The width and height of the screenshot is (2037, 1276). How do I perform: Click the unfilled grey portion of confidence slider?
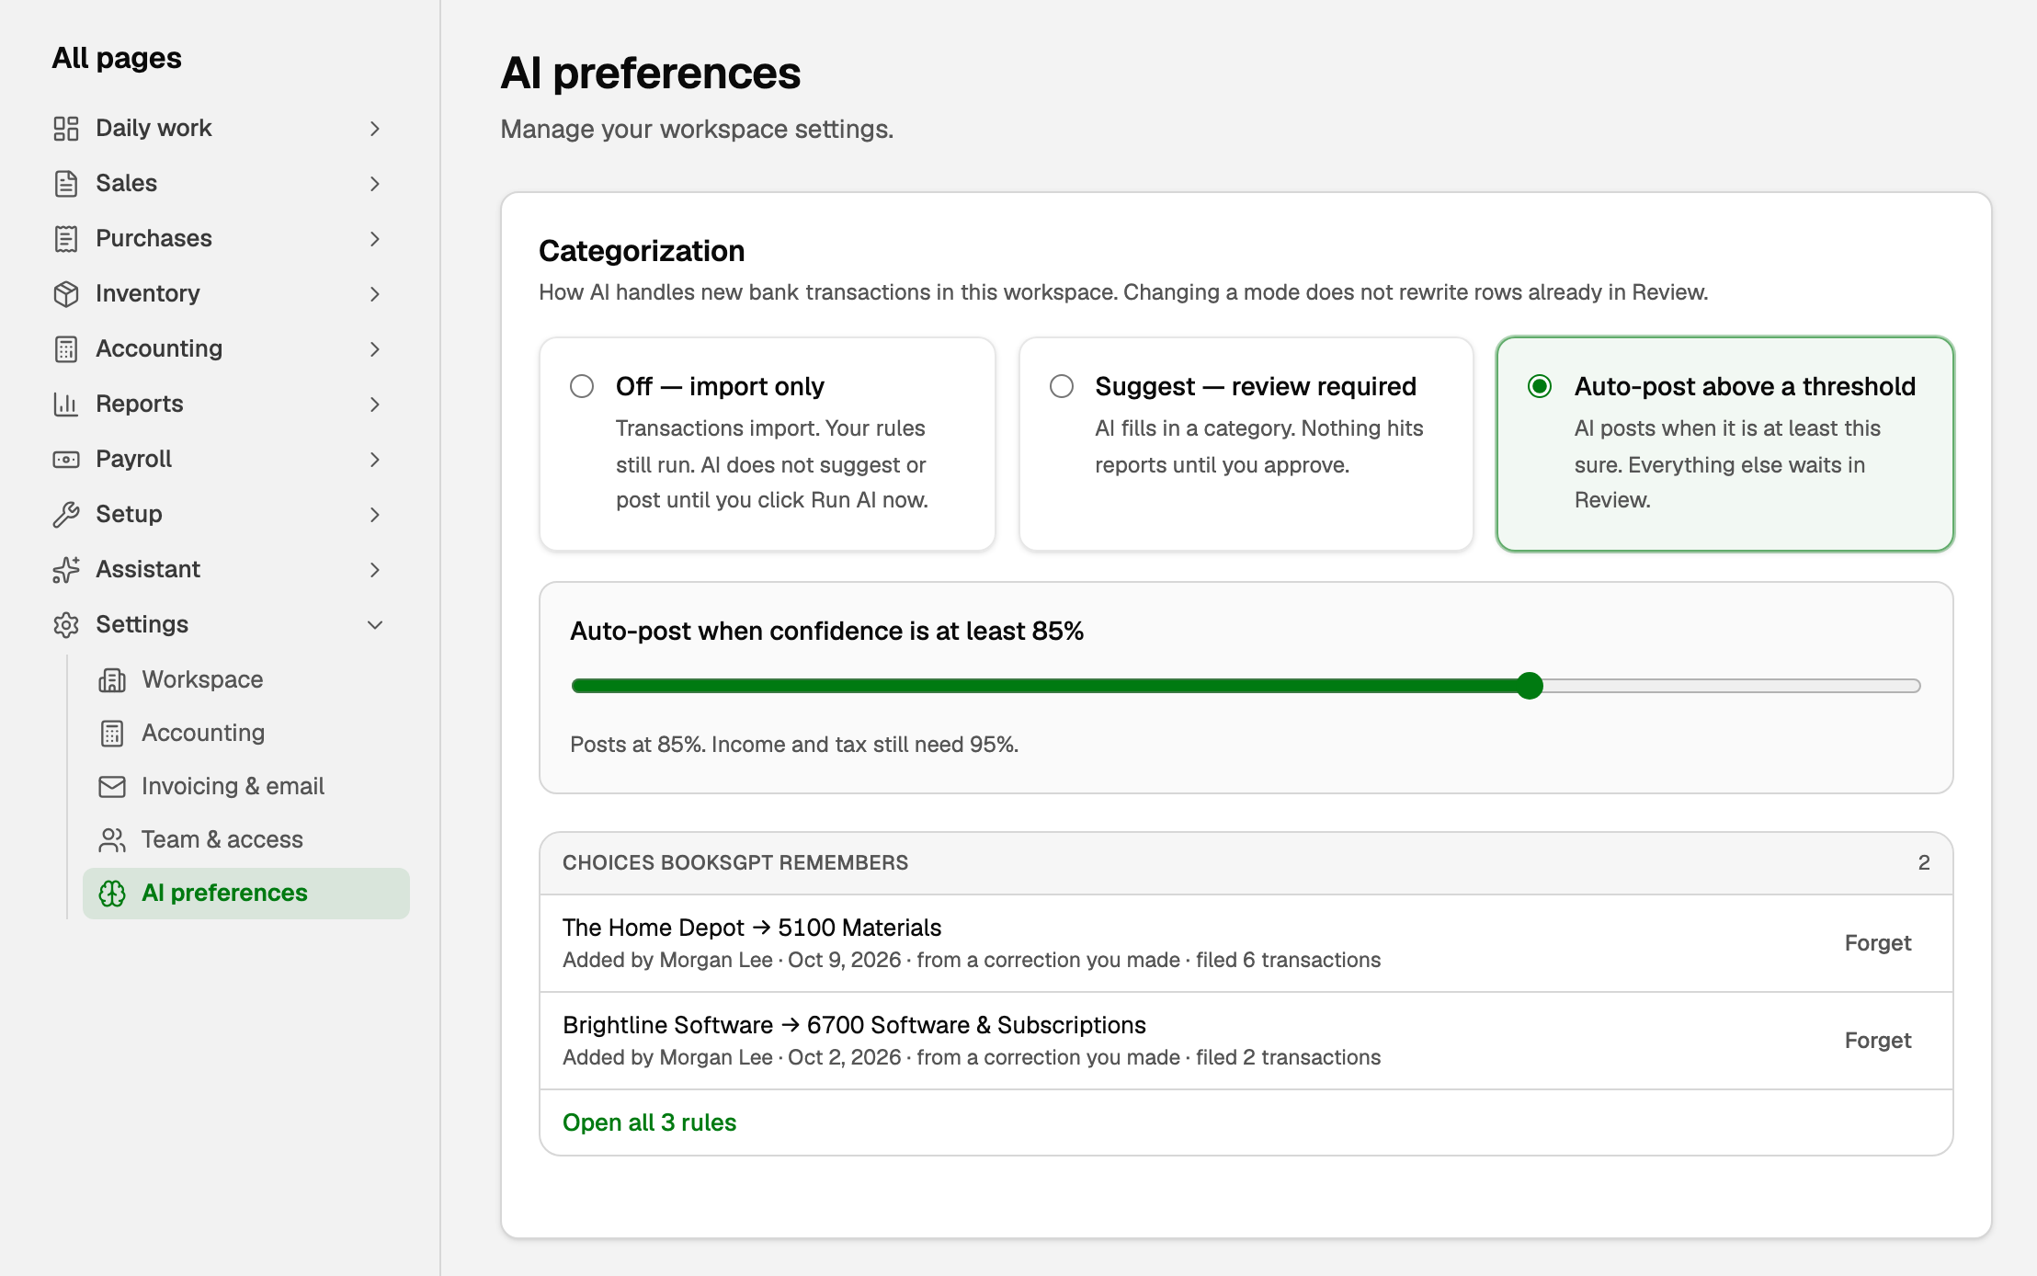click(1733, 686)
